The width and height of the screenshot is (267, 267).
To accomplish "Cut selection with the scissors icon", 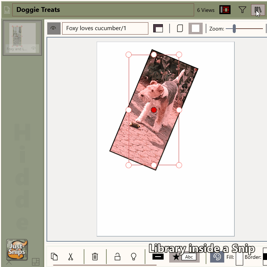I will [71, 257].
